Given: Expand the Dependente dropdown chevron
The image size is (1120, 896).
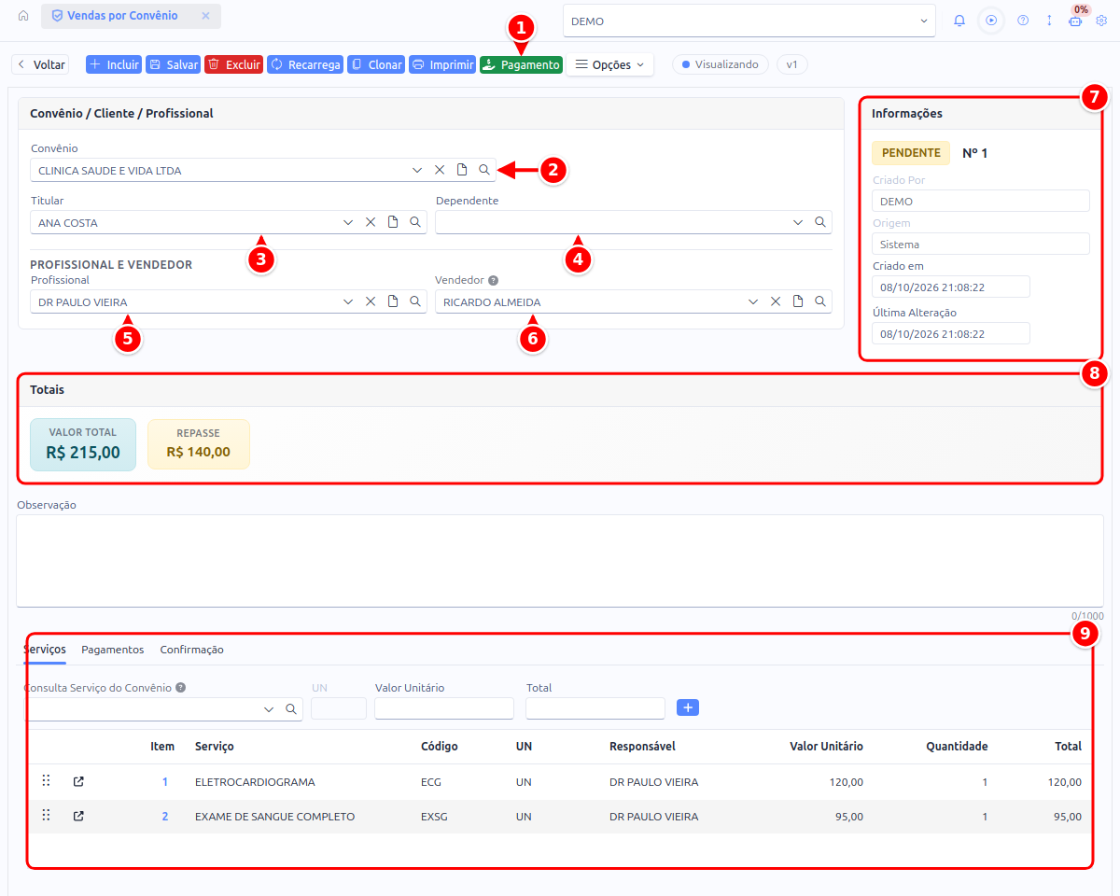Looking at the screenshot, I should pyautogui.click(x=798, y=222).
